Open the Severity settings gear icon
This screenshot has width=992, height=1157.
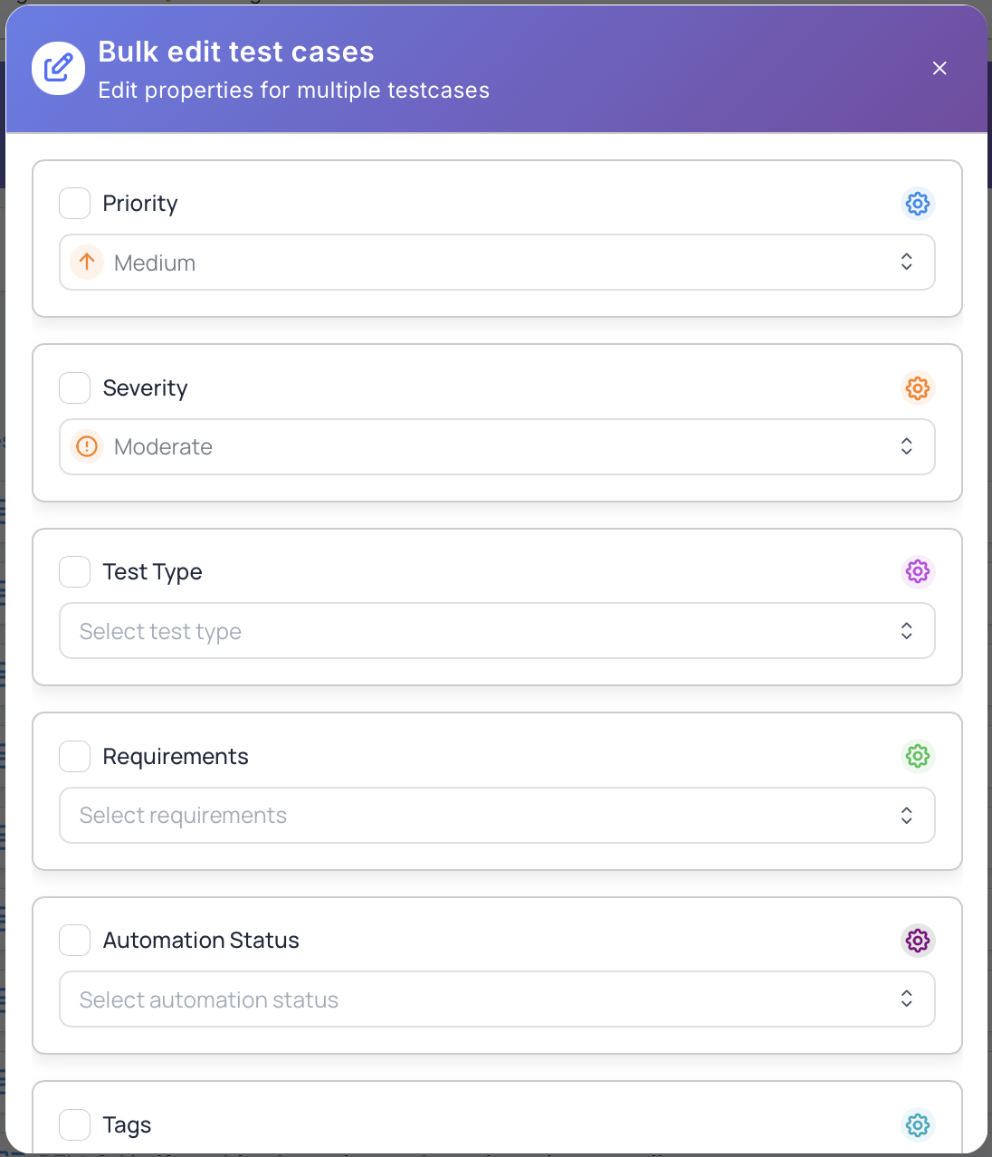coord(917,387)
